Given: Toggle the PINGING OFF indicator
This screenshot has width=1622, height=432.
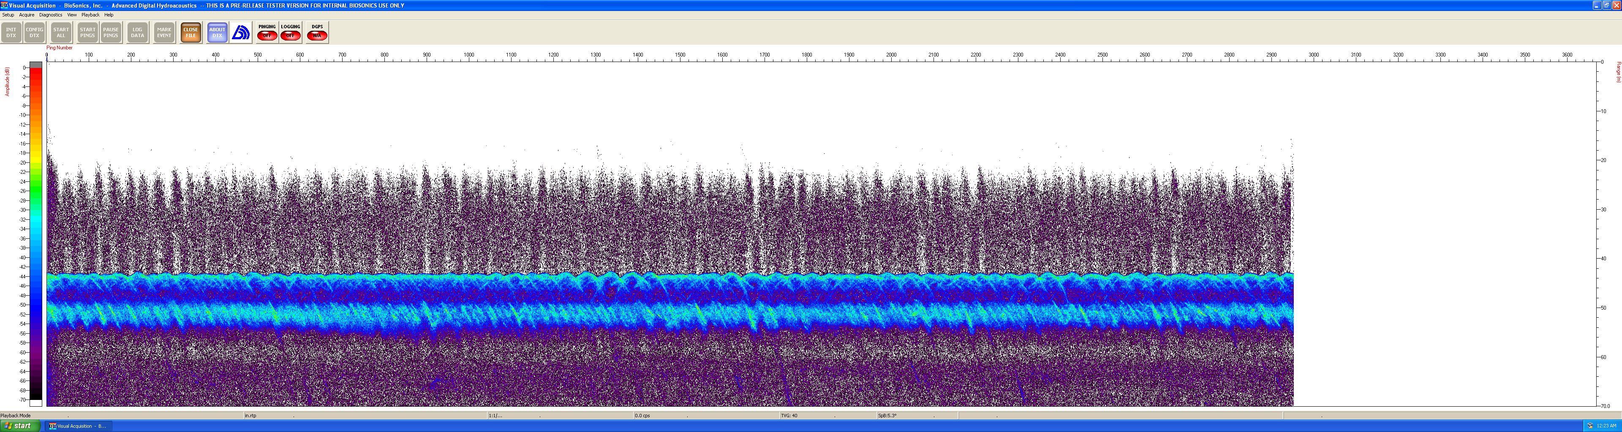Looking at the screenshot, I should click(267, 33).
